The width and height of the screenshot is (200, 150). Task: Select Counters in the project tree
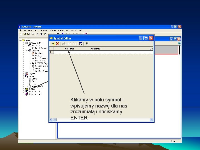click(38, 56)
